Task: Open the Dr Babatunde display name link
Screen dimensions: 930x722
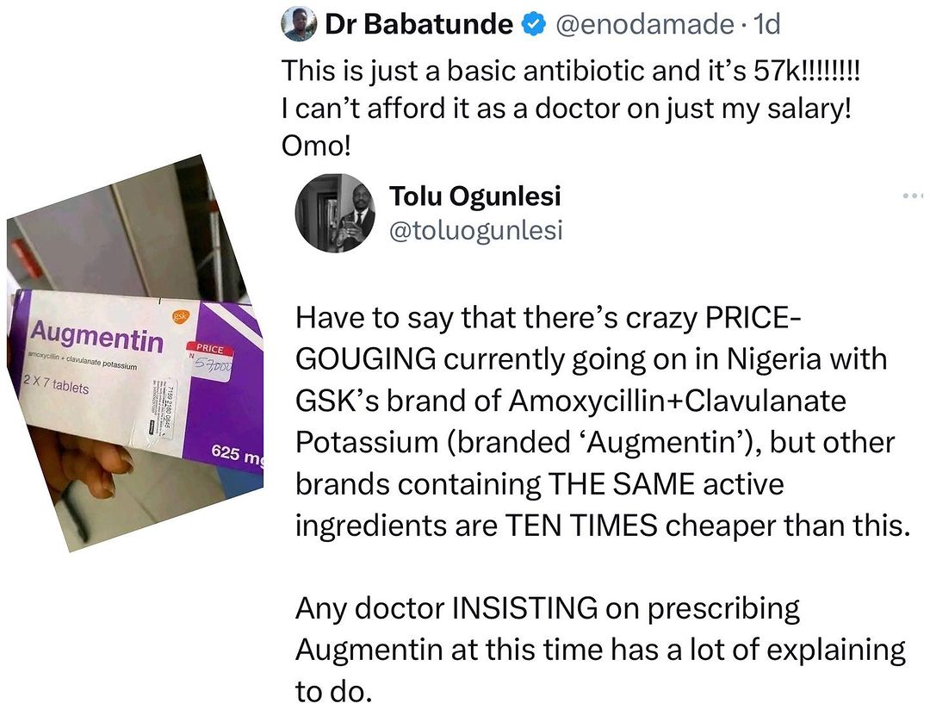Action: tap(419, 26)
